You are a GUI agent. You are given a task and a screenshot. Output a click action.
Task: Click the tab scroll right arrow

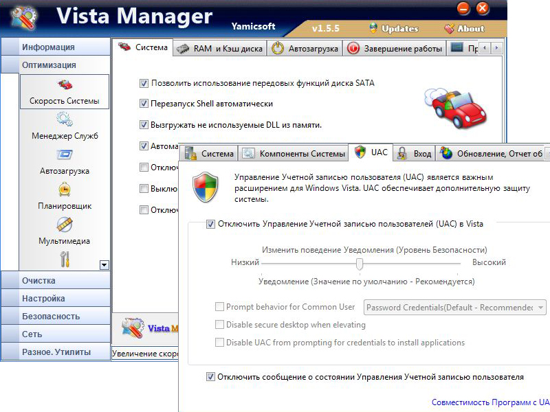pyautogui.click(x=496, y=48)
